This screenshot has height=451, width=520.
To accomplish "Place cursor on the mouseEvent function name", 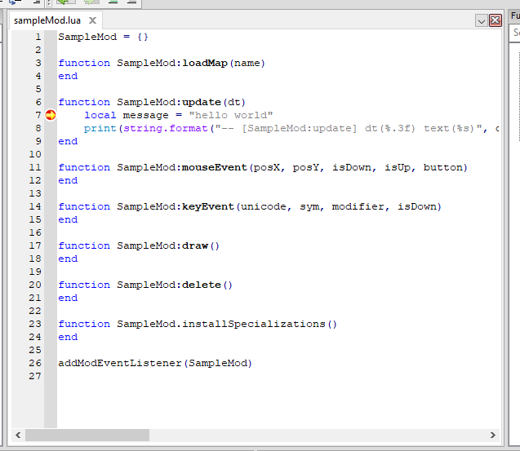I will click(x=215, y=167).
